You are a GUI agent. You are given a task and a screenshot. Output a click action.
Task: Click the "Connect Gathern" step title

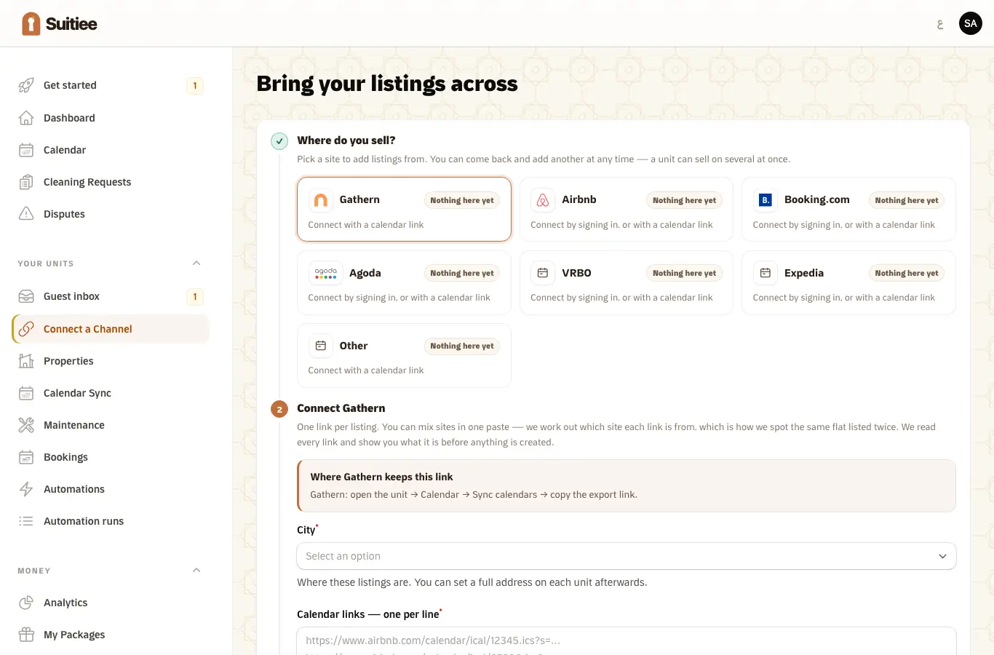[x=341, y=408]
